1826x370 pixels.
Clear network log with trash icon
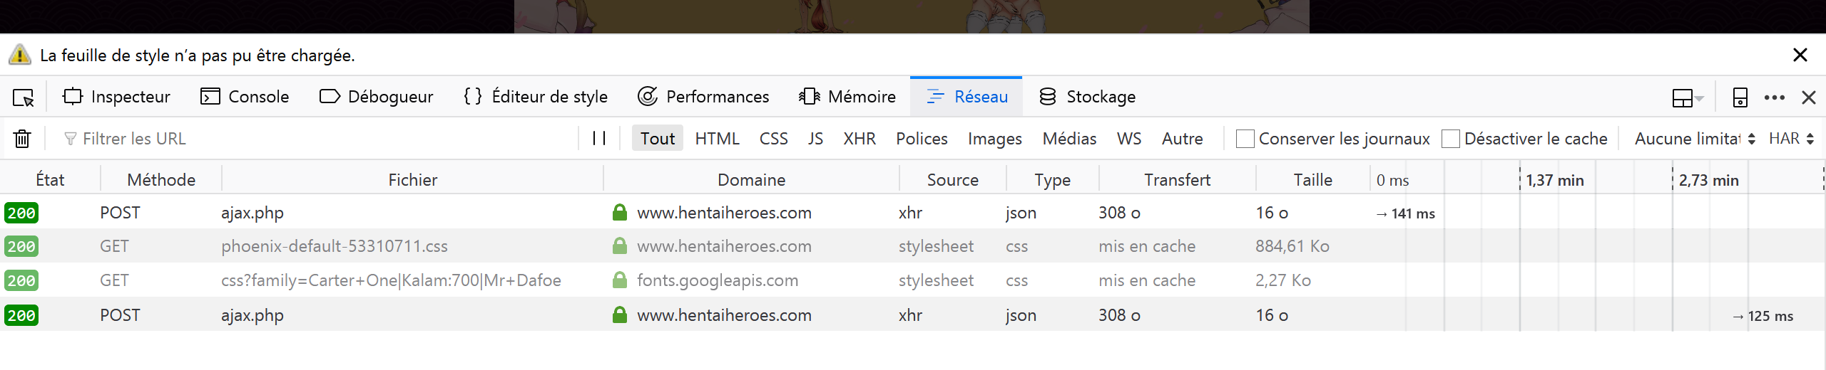[x=22, y=139]
